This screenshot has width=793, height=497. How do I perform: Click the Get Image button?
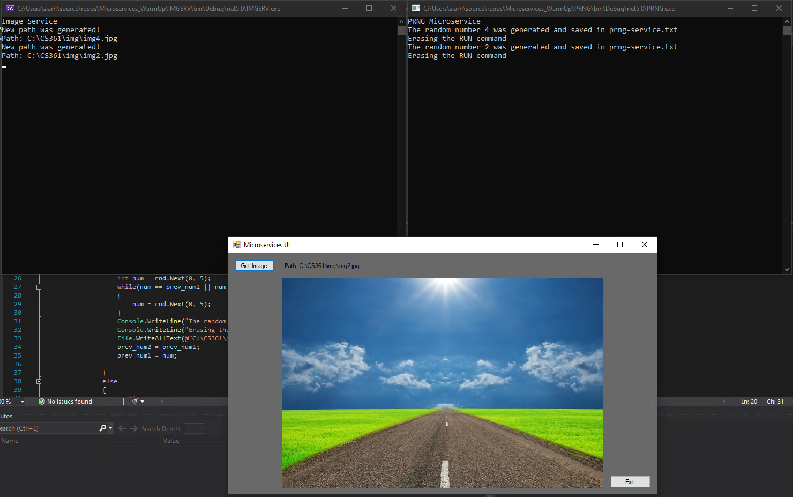[254, 265]
